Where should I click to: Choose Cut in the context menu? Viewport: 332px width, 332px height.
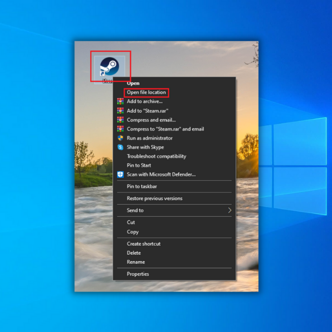(x=131, y=222)
